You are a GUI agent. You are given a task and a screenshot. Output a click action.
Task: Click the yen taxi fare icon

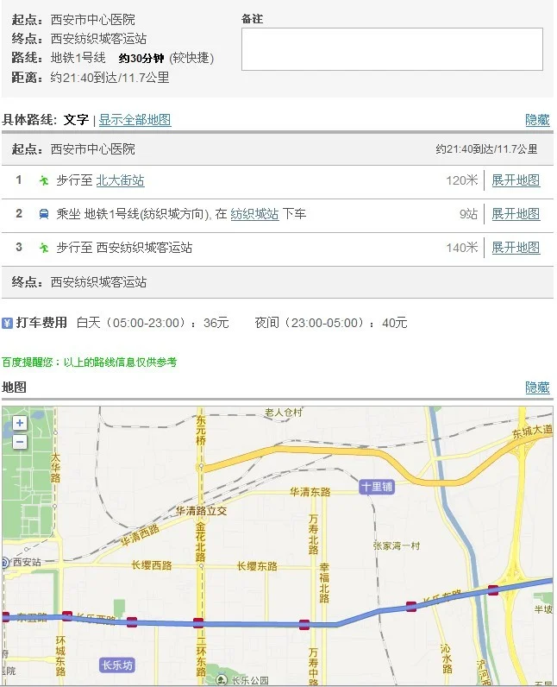[7, 323]
